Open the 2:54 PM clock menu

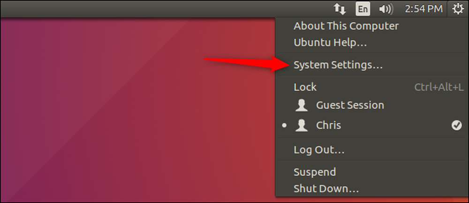pos(424,9)
